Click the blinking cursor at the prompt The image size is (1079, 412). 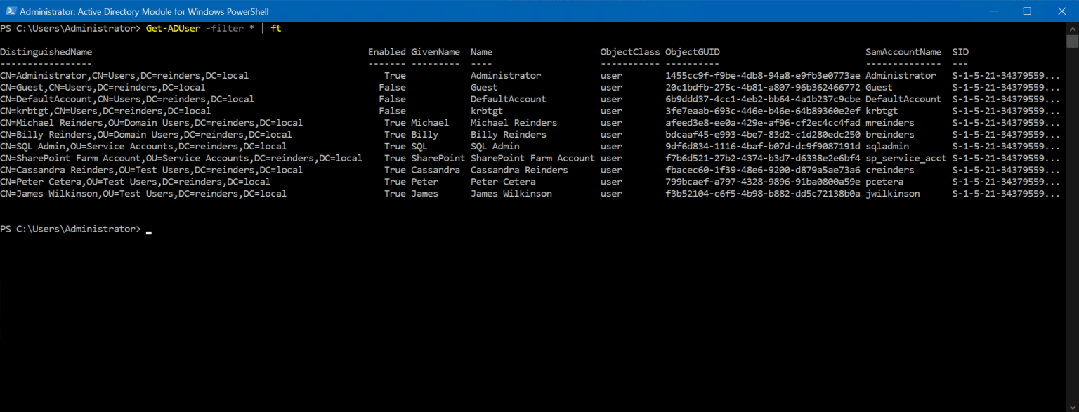coord(148,230)
